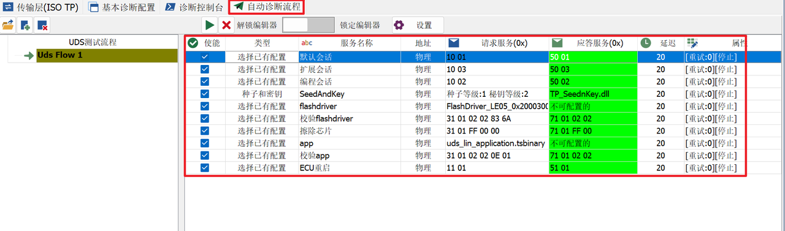
Task: Switch to 诊断控制台 tab
Action: 194,8
